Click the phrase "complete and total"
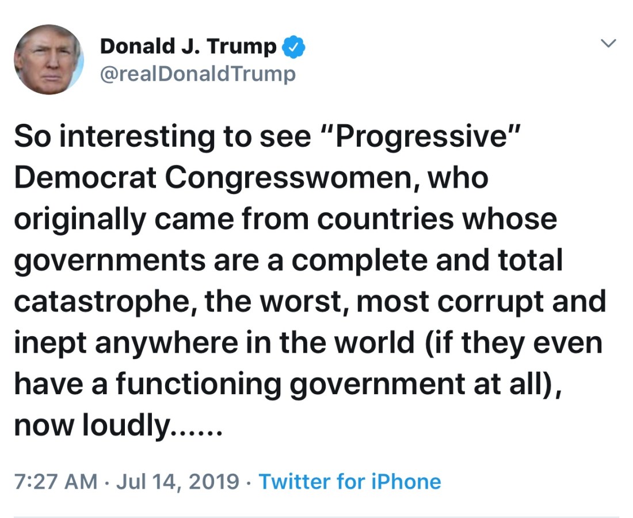This screenshot has width=633, height=518. coord(426,261)
